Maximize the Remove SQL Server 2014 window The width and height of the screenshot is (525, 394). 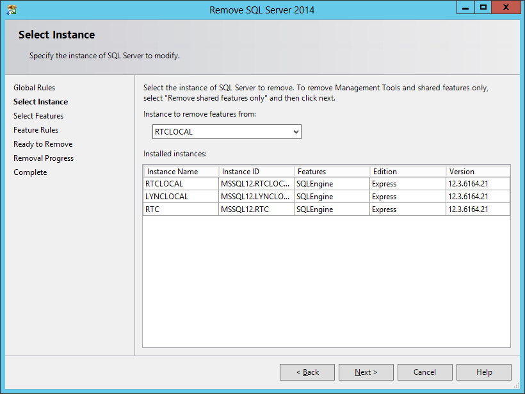[x=483, y=8]
